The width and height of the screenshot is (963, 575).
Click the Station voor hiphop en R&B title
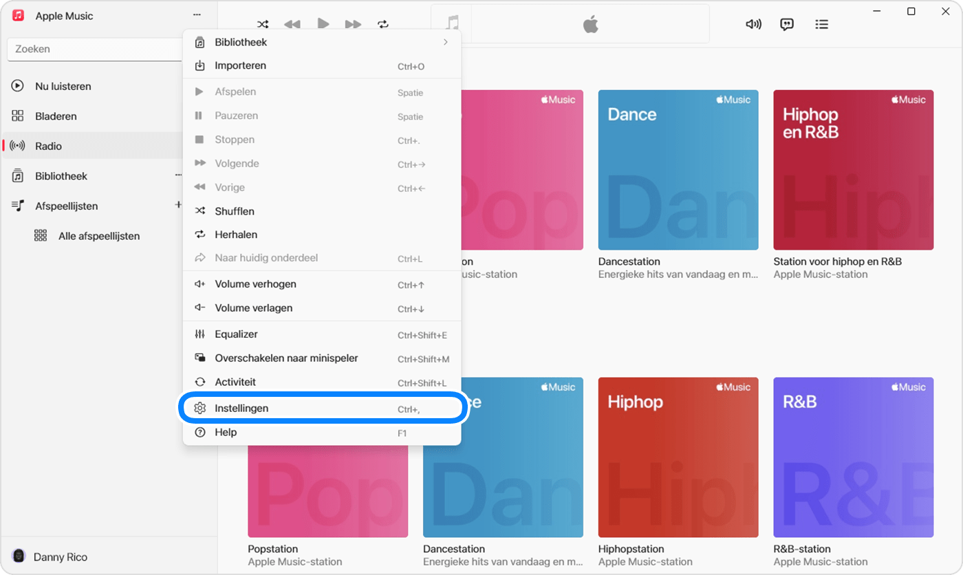click(x=838, y=261)
